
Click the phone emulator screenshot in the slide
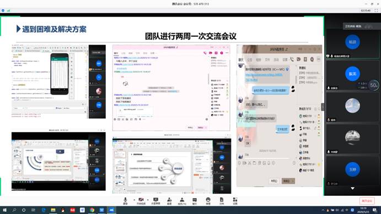(x=58, y=81)
